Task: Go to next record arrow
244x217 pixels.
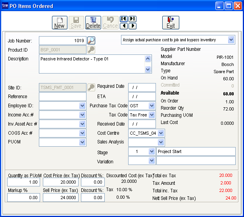Action: [133, 26]
